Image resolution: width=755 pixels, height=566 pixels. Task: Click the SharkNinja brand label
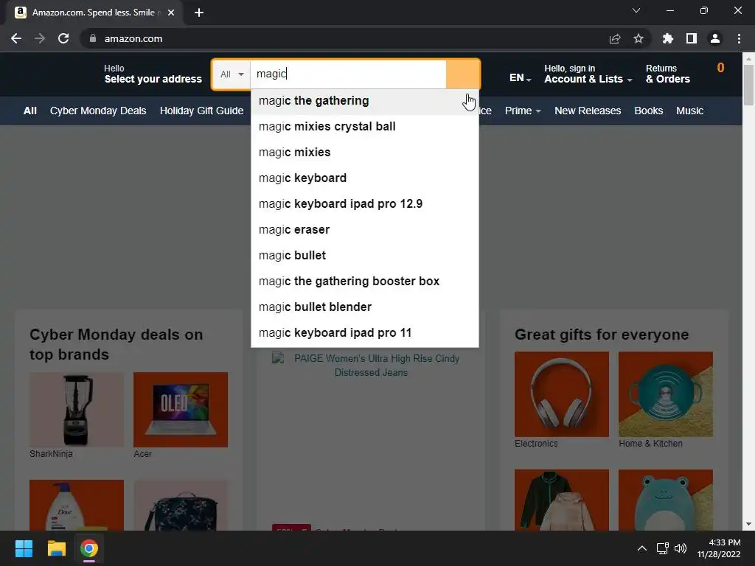[x=51, y=454]
